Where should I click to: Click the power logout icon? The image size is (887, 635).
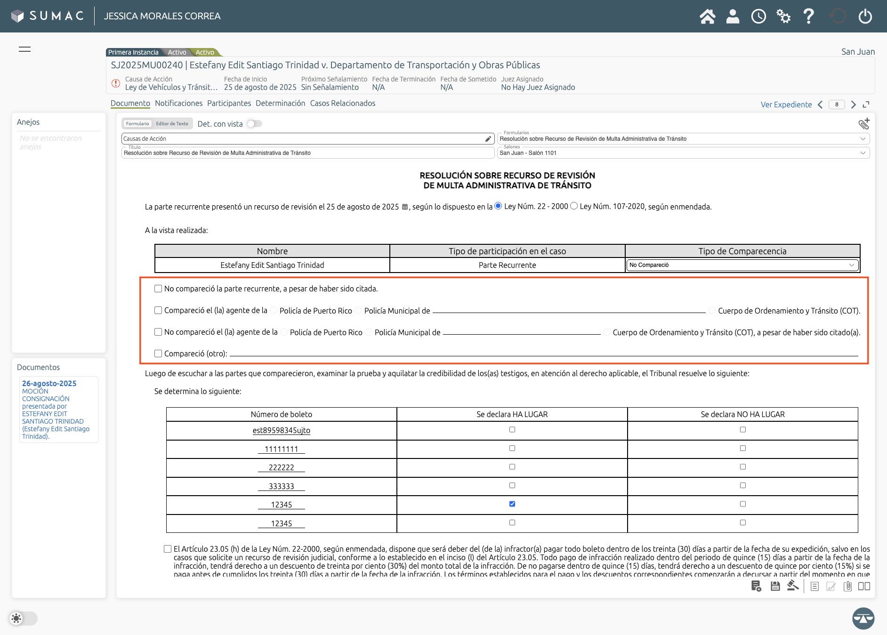click(865, 16)
